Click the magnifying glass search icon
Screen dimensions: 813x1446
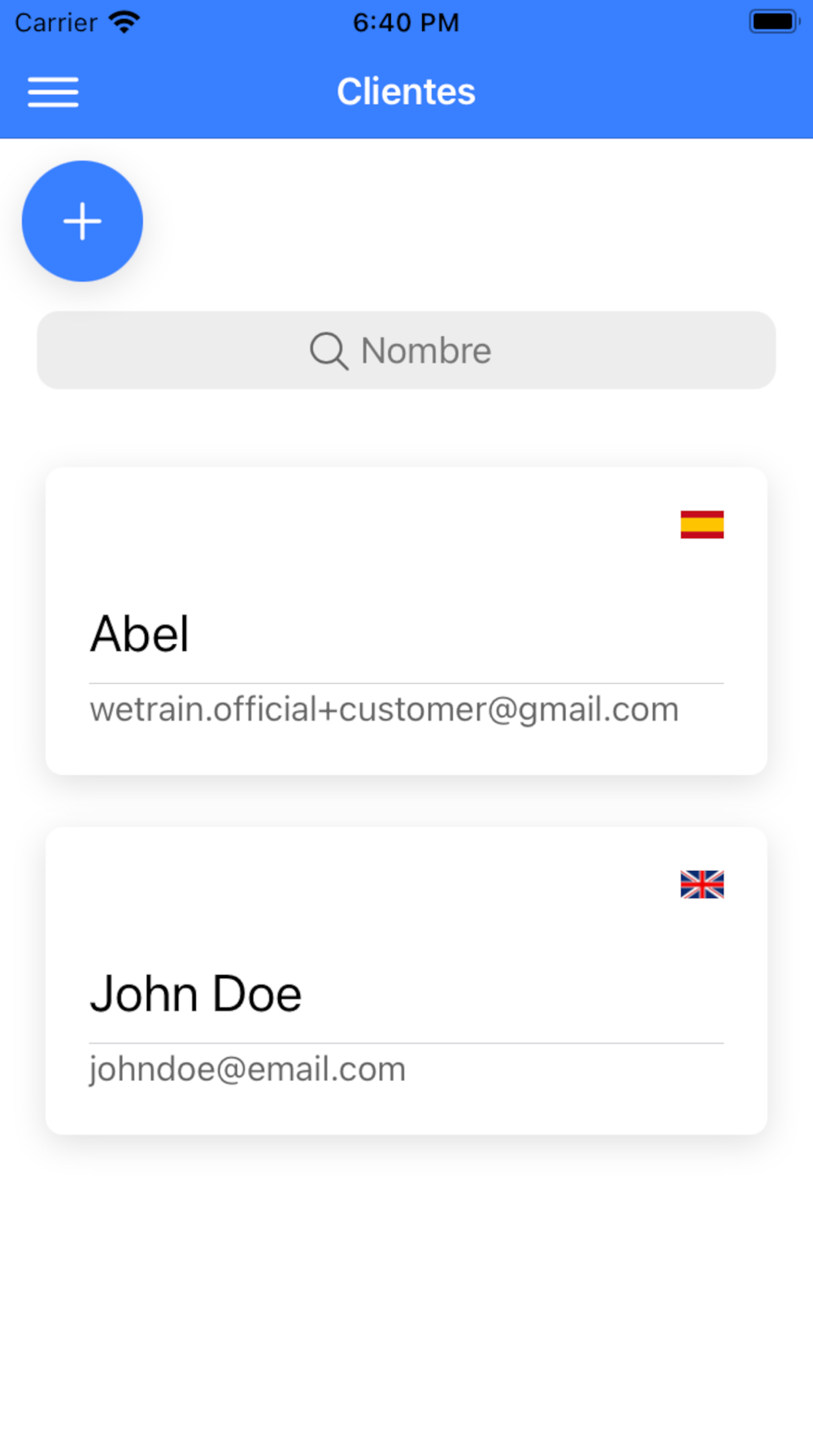[x=329, y=351]
